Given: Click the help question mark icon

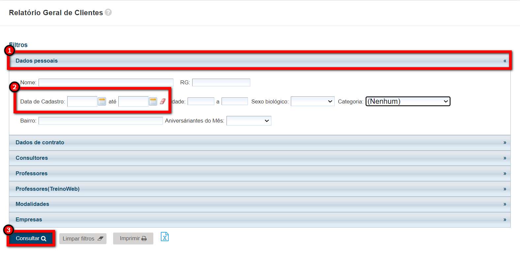Looking at the screenshot, I should tap(108, 12).
